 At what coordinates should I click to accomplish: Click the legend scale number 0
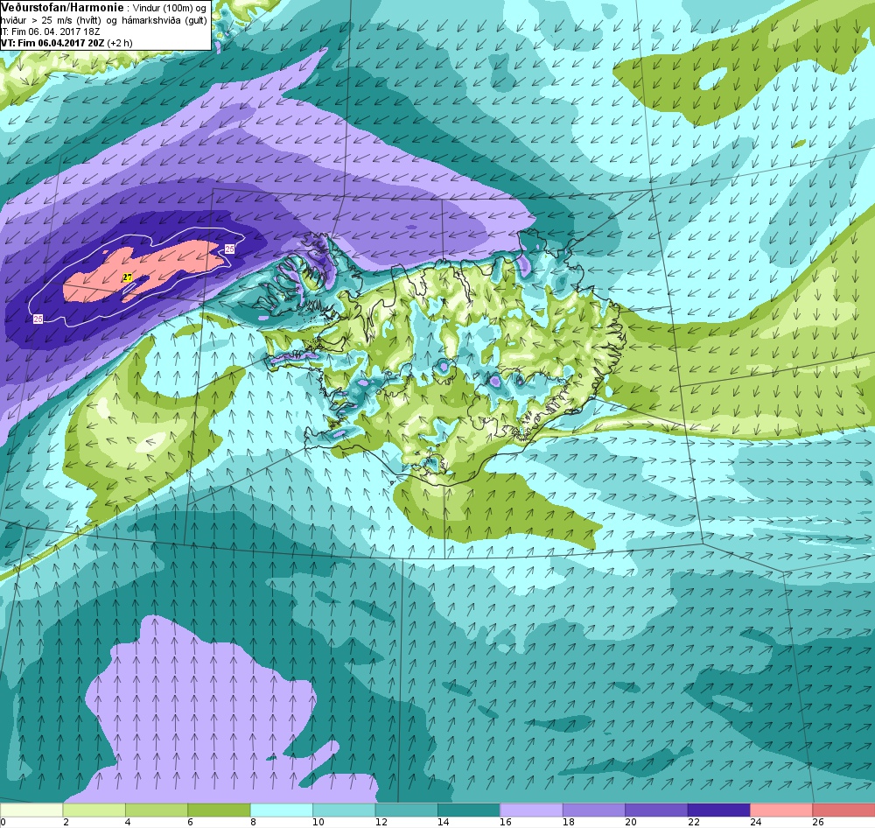[x=3, y=822]
